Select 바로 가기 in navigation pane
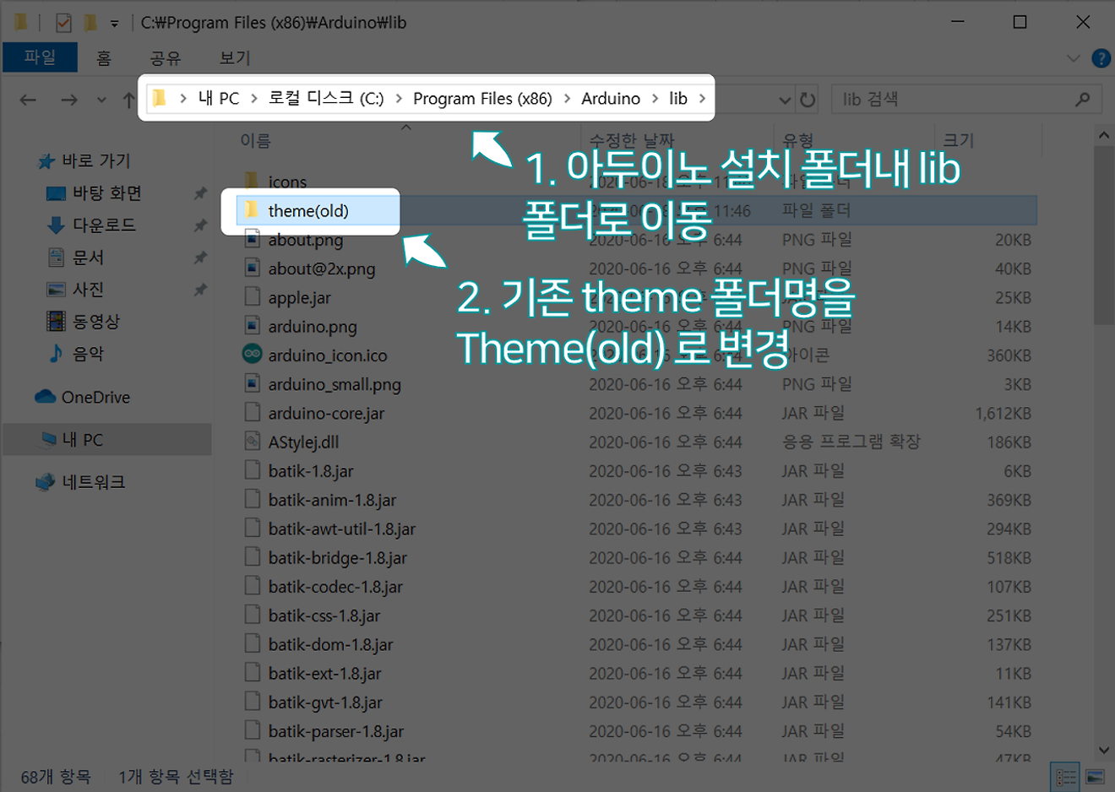 [85, 160]
